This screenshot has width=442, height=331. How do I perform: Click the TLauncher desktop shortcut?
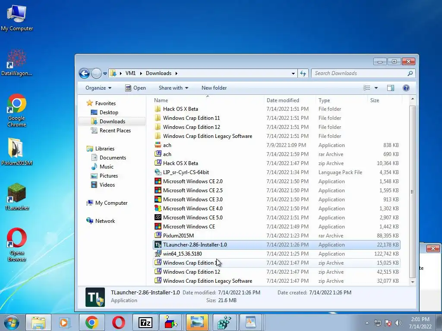pyautogui.click(x=17, y=197)
